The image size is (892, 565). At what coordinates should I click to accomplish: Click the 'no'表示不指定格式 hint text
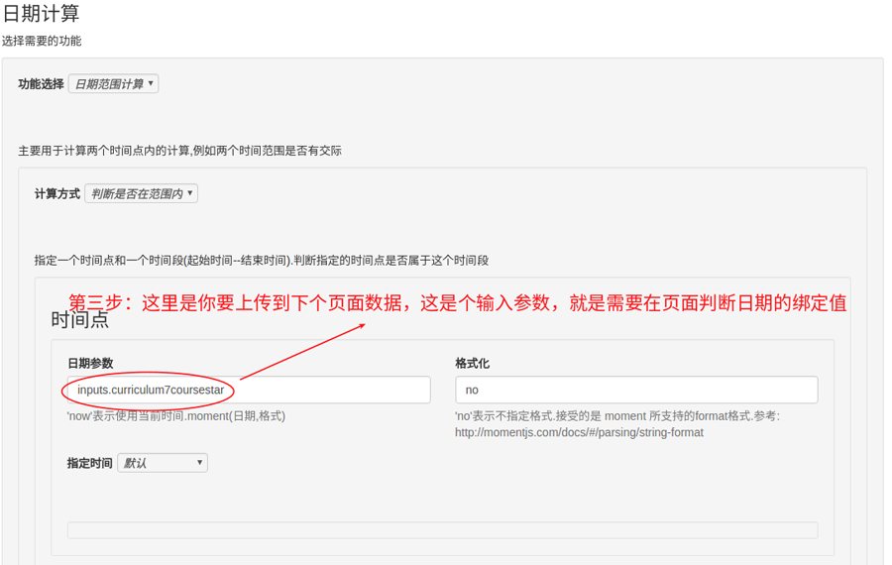617,416
